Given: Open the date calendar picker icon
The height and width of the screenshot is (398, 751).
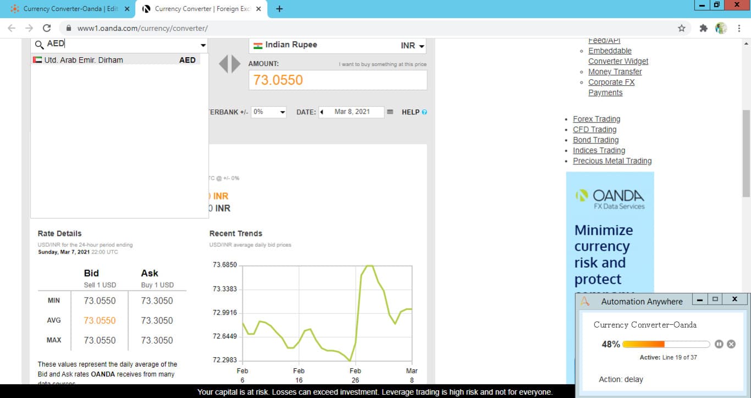Looking at the screenshot, I should point(390,112).
